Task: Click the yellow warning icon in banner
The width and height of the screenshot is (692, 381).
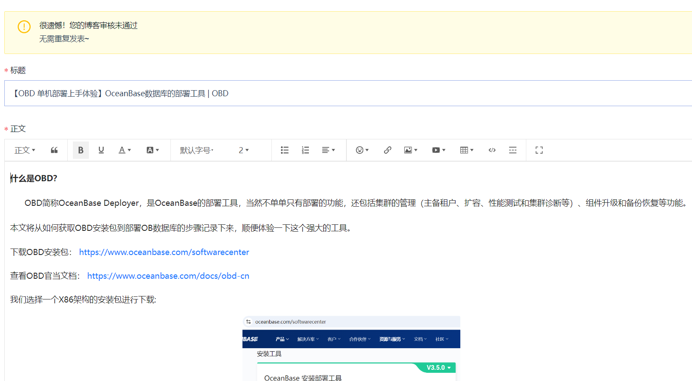Action: click(24, 27)
